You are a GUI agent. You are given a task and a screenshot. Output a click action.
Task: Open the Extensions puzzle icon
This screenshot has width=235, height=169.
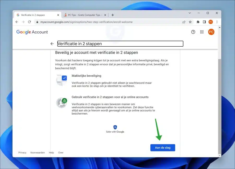point(198,22)
